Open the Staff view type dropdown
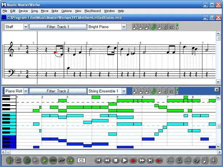The width and height of the screenshot is (223, 167). 26,27
